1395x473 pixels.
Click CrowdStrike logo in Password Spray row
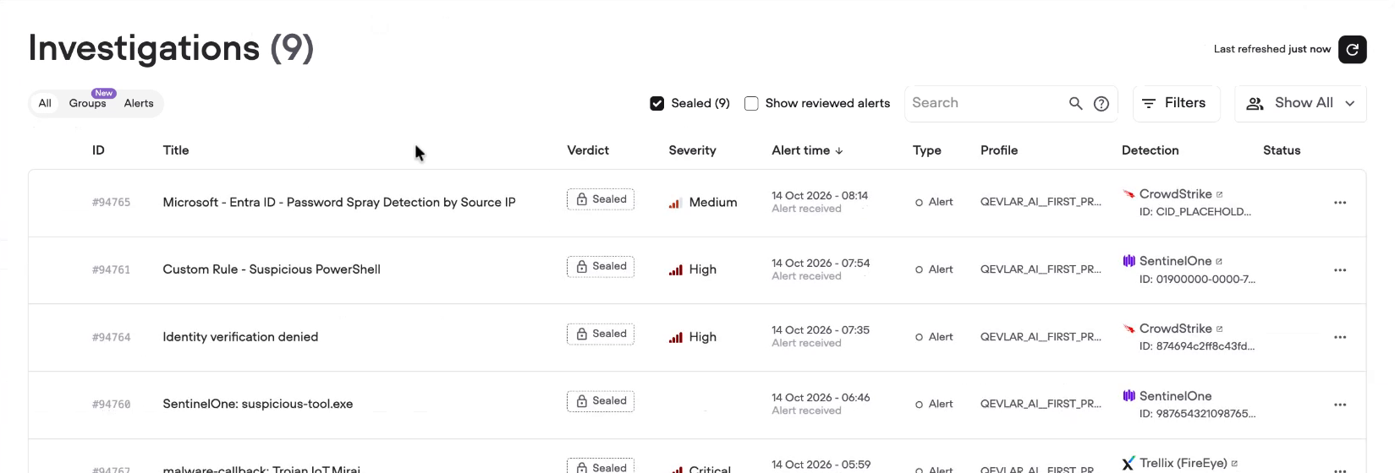tap(1129, 194)
